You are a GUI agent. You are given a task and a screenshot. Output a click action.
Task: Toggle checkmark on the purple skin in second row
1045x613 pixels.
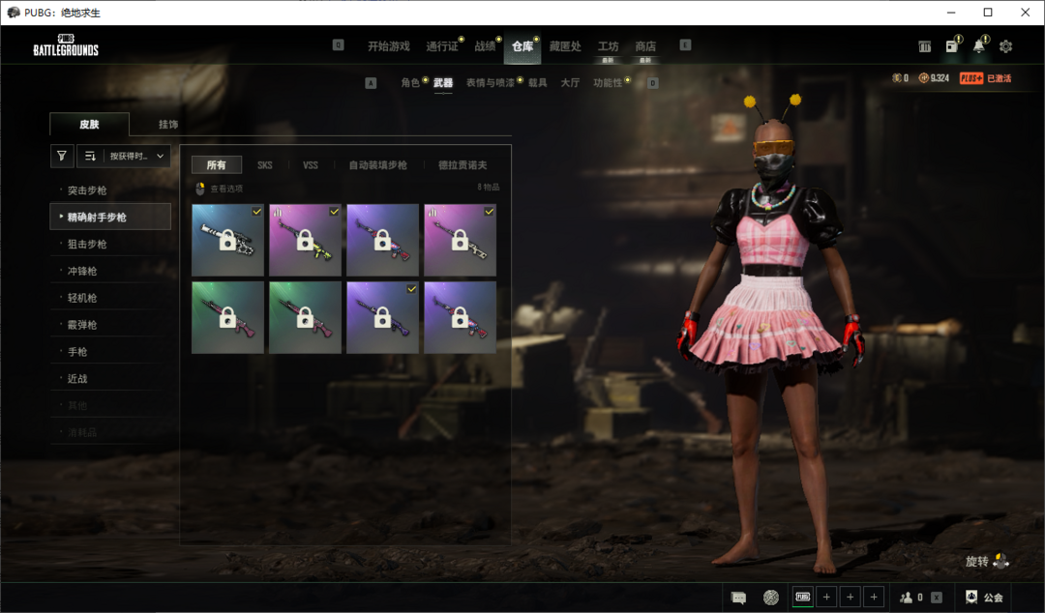[412, 288]
